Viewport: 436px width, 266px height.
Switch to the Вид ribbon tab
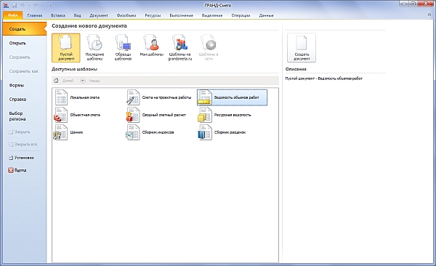[77, 15]
